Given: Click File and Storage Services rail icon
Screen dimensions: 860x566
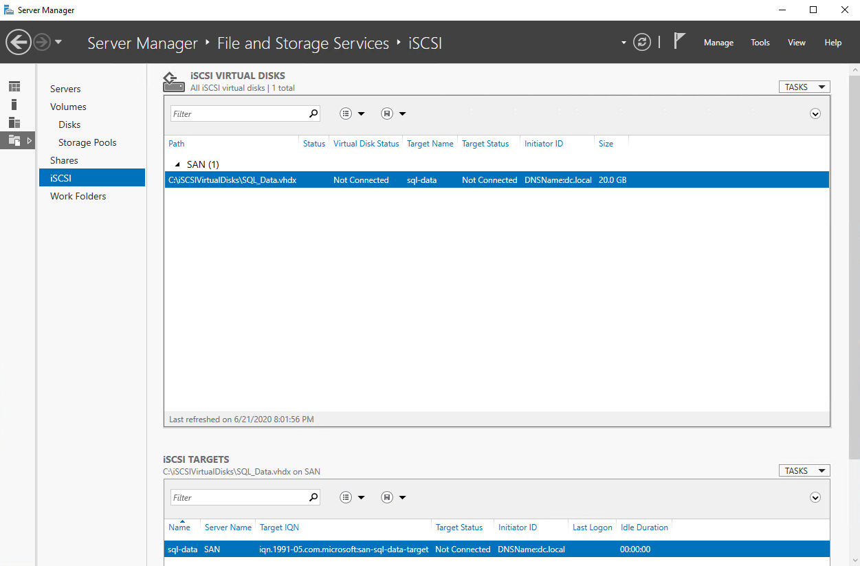Looking at the screenshot, I should (14, 140).
